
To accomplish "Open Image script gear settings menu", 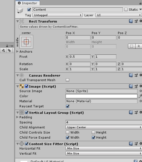I will (x=141, y=86).
